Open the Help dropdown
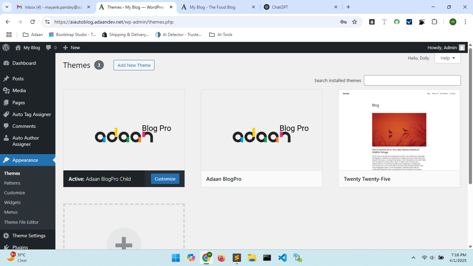 tap(447, 58)
